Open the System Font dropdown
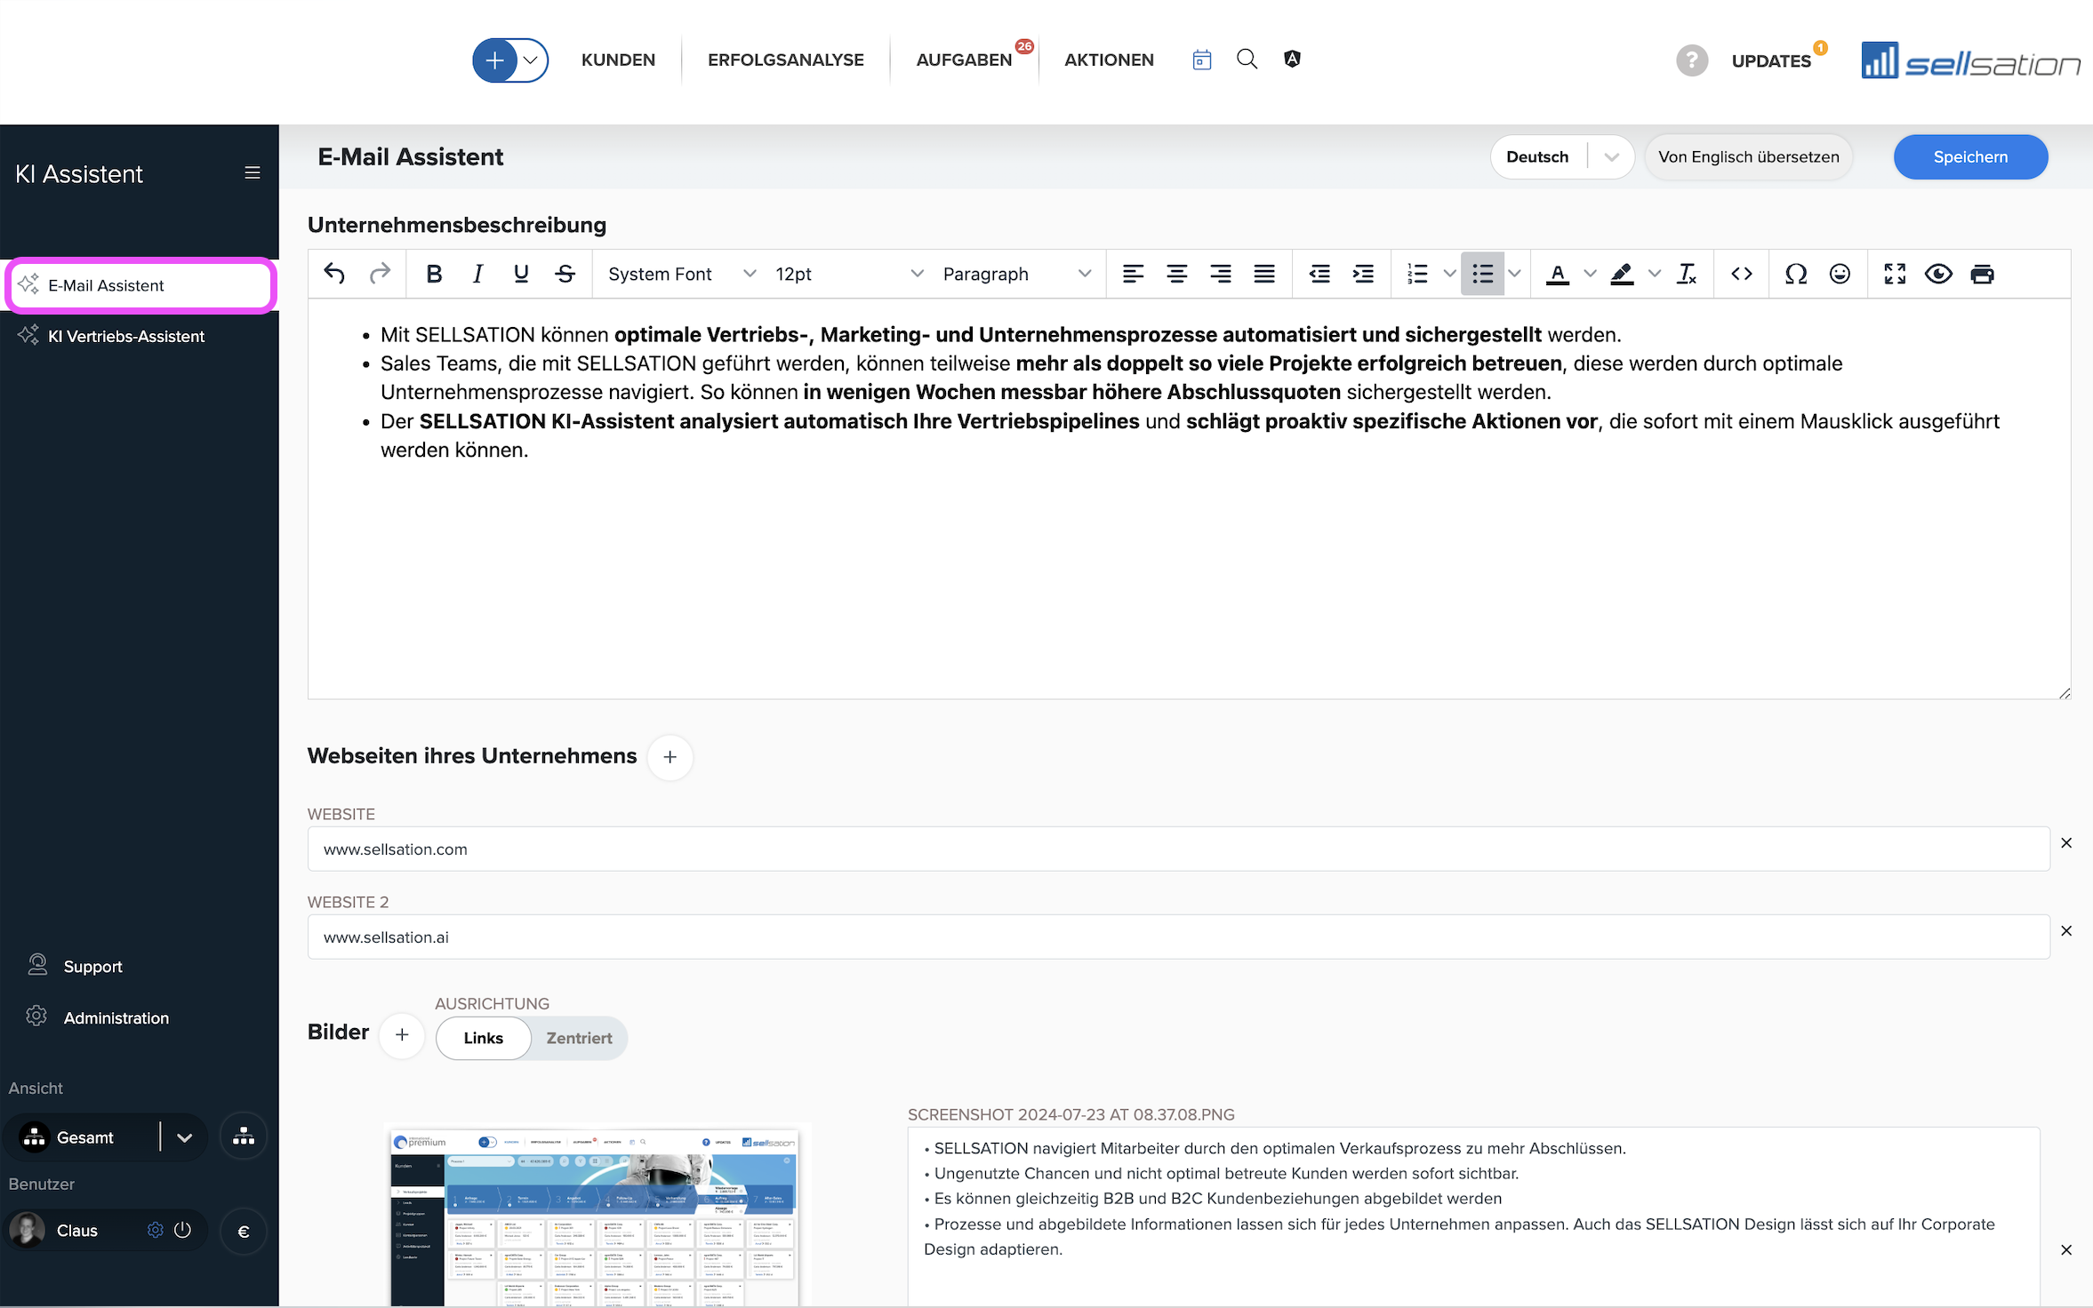2093x1308 pixels. pos(681,274)
